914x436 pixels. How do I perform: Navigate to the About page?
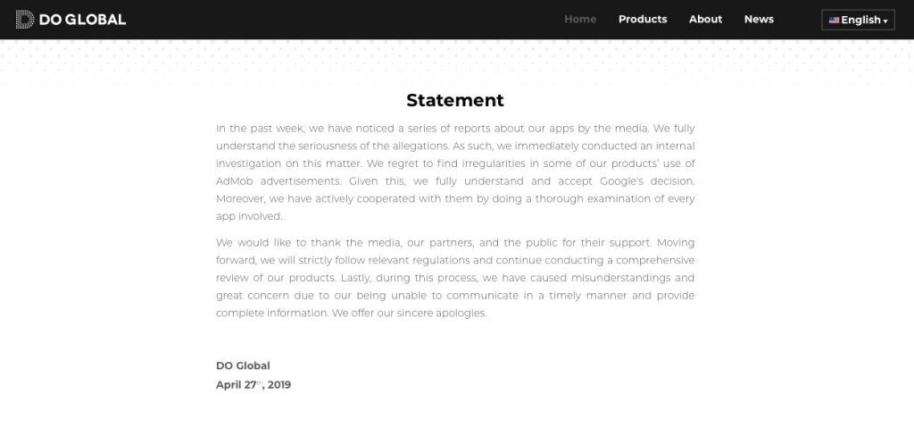tap(705, 19)
